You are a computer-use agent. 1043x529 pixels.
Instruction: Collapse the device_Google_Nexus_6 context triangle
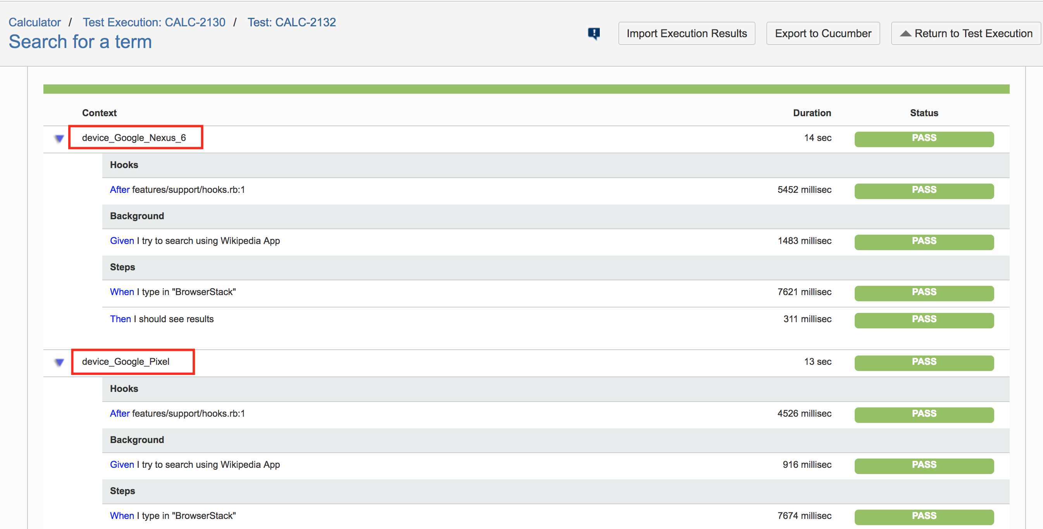(60, 138)
